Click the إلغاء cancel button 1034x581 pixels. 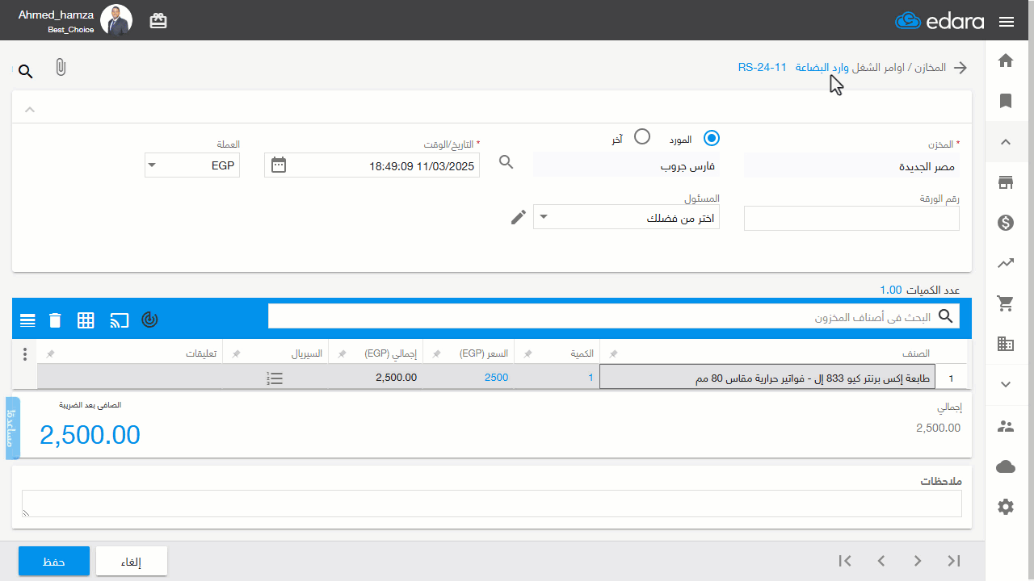pyautogui.click(x=132, y=562)
